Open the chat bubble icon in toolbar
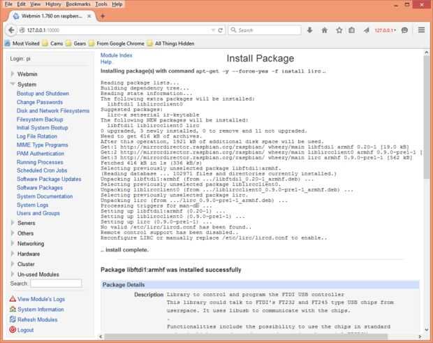 click(x=404, y=30)
